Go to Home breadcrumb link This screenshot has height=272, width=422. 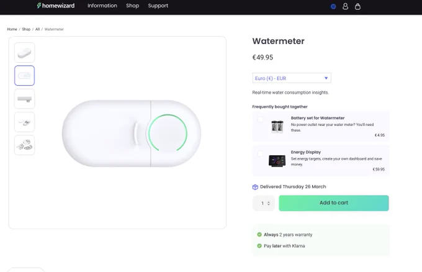click(12, 29)
